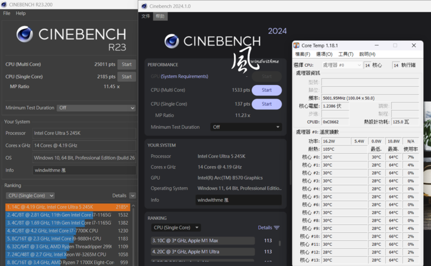Click the Core Temp title bar app icon
The width and height of the screenshot is (431, 266).
pyautogui.click(x=297, y=45)
